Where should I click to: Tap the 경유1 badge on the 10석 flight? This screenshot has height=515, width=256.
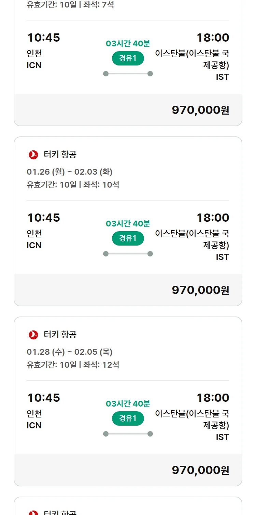[128, 238]
